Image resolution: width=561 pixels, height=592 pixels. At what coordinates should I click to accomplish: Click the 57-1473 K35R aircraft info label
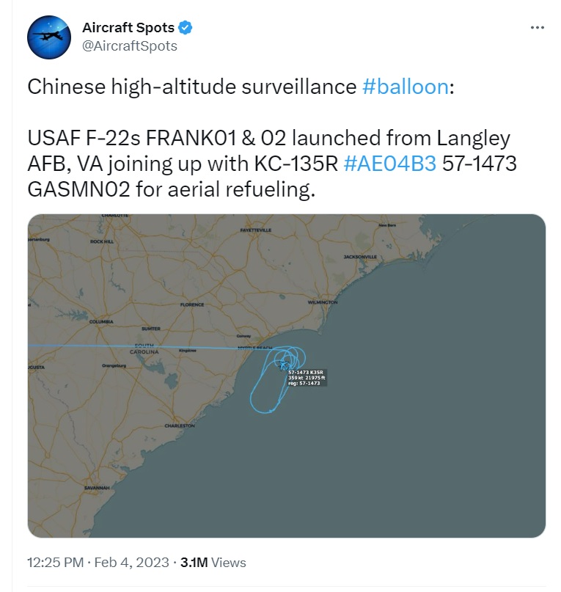pos(307,378)
